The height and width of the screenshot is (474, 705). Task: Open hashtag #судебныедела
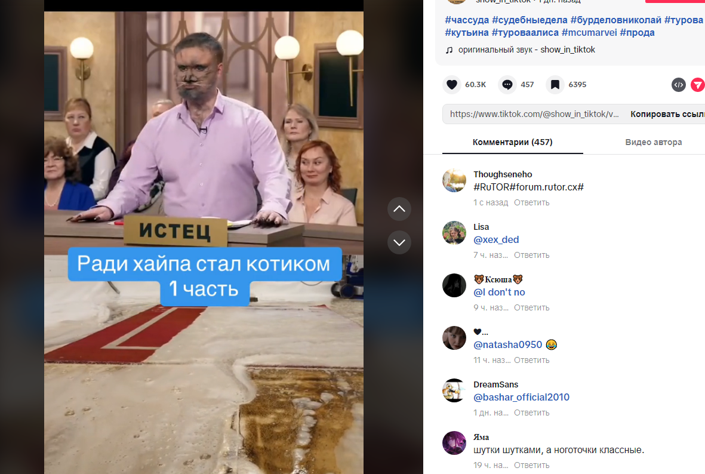[x=529, y=20]
